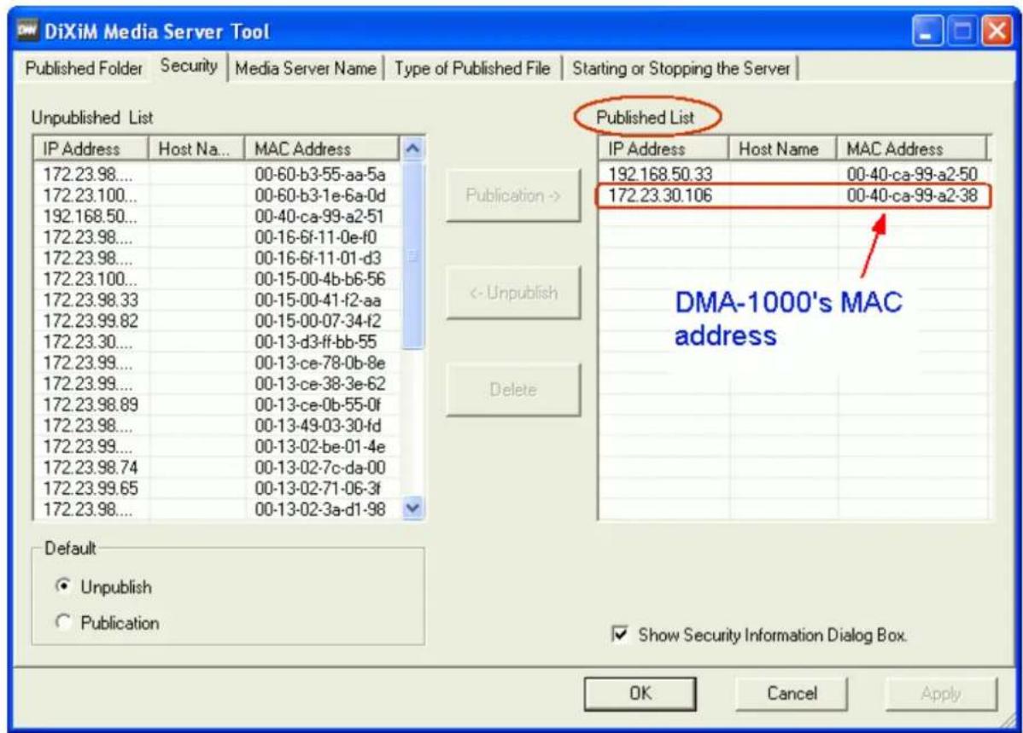Click the Publication -> button
Image resolution: width=1023 pixels, height=733 pixels.
pos(513,195)
